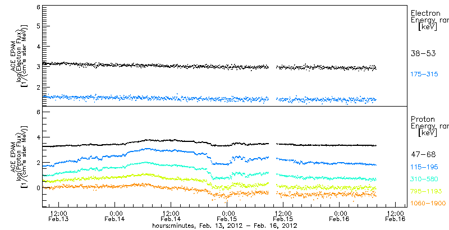
Task: Select the blue 115-195 proton legend label
Action: pos(424,167)
